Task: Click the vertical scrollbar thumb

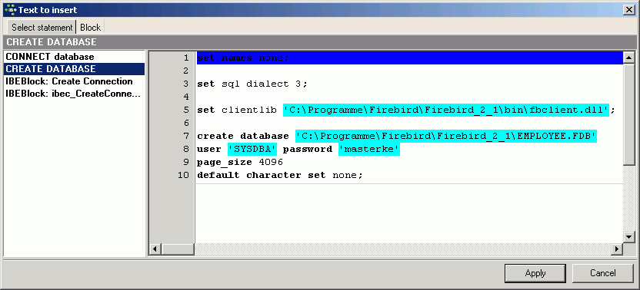Action: 629,114
